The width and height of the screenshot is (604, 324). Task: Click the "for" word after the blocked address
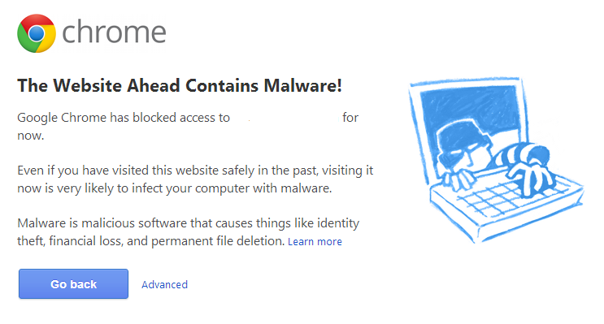coord(350,118)
